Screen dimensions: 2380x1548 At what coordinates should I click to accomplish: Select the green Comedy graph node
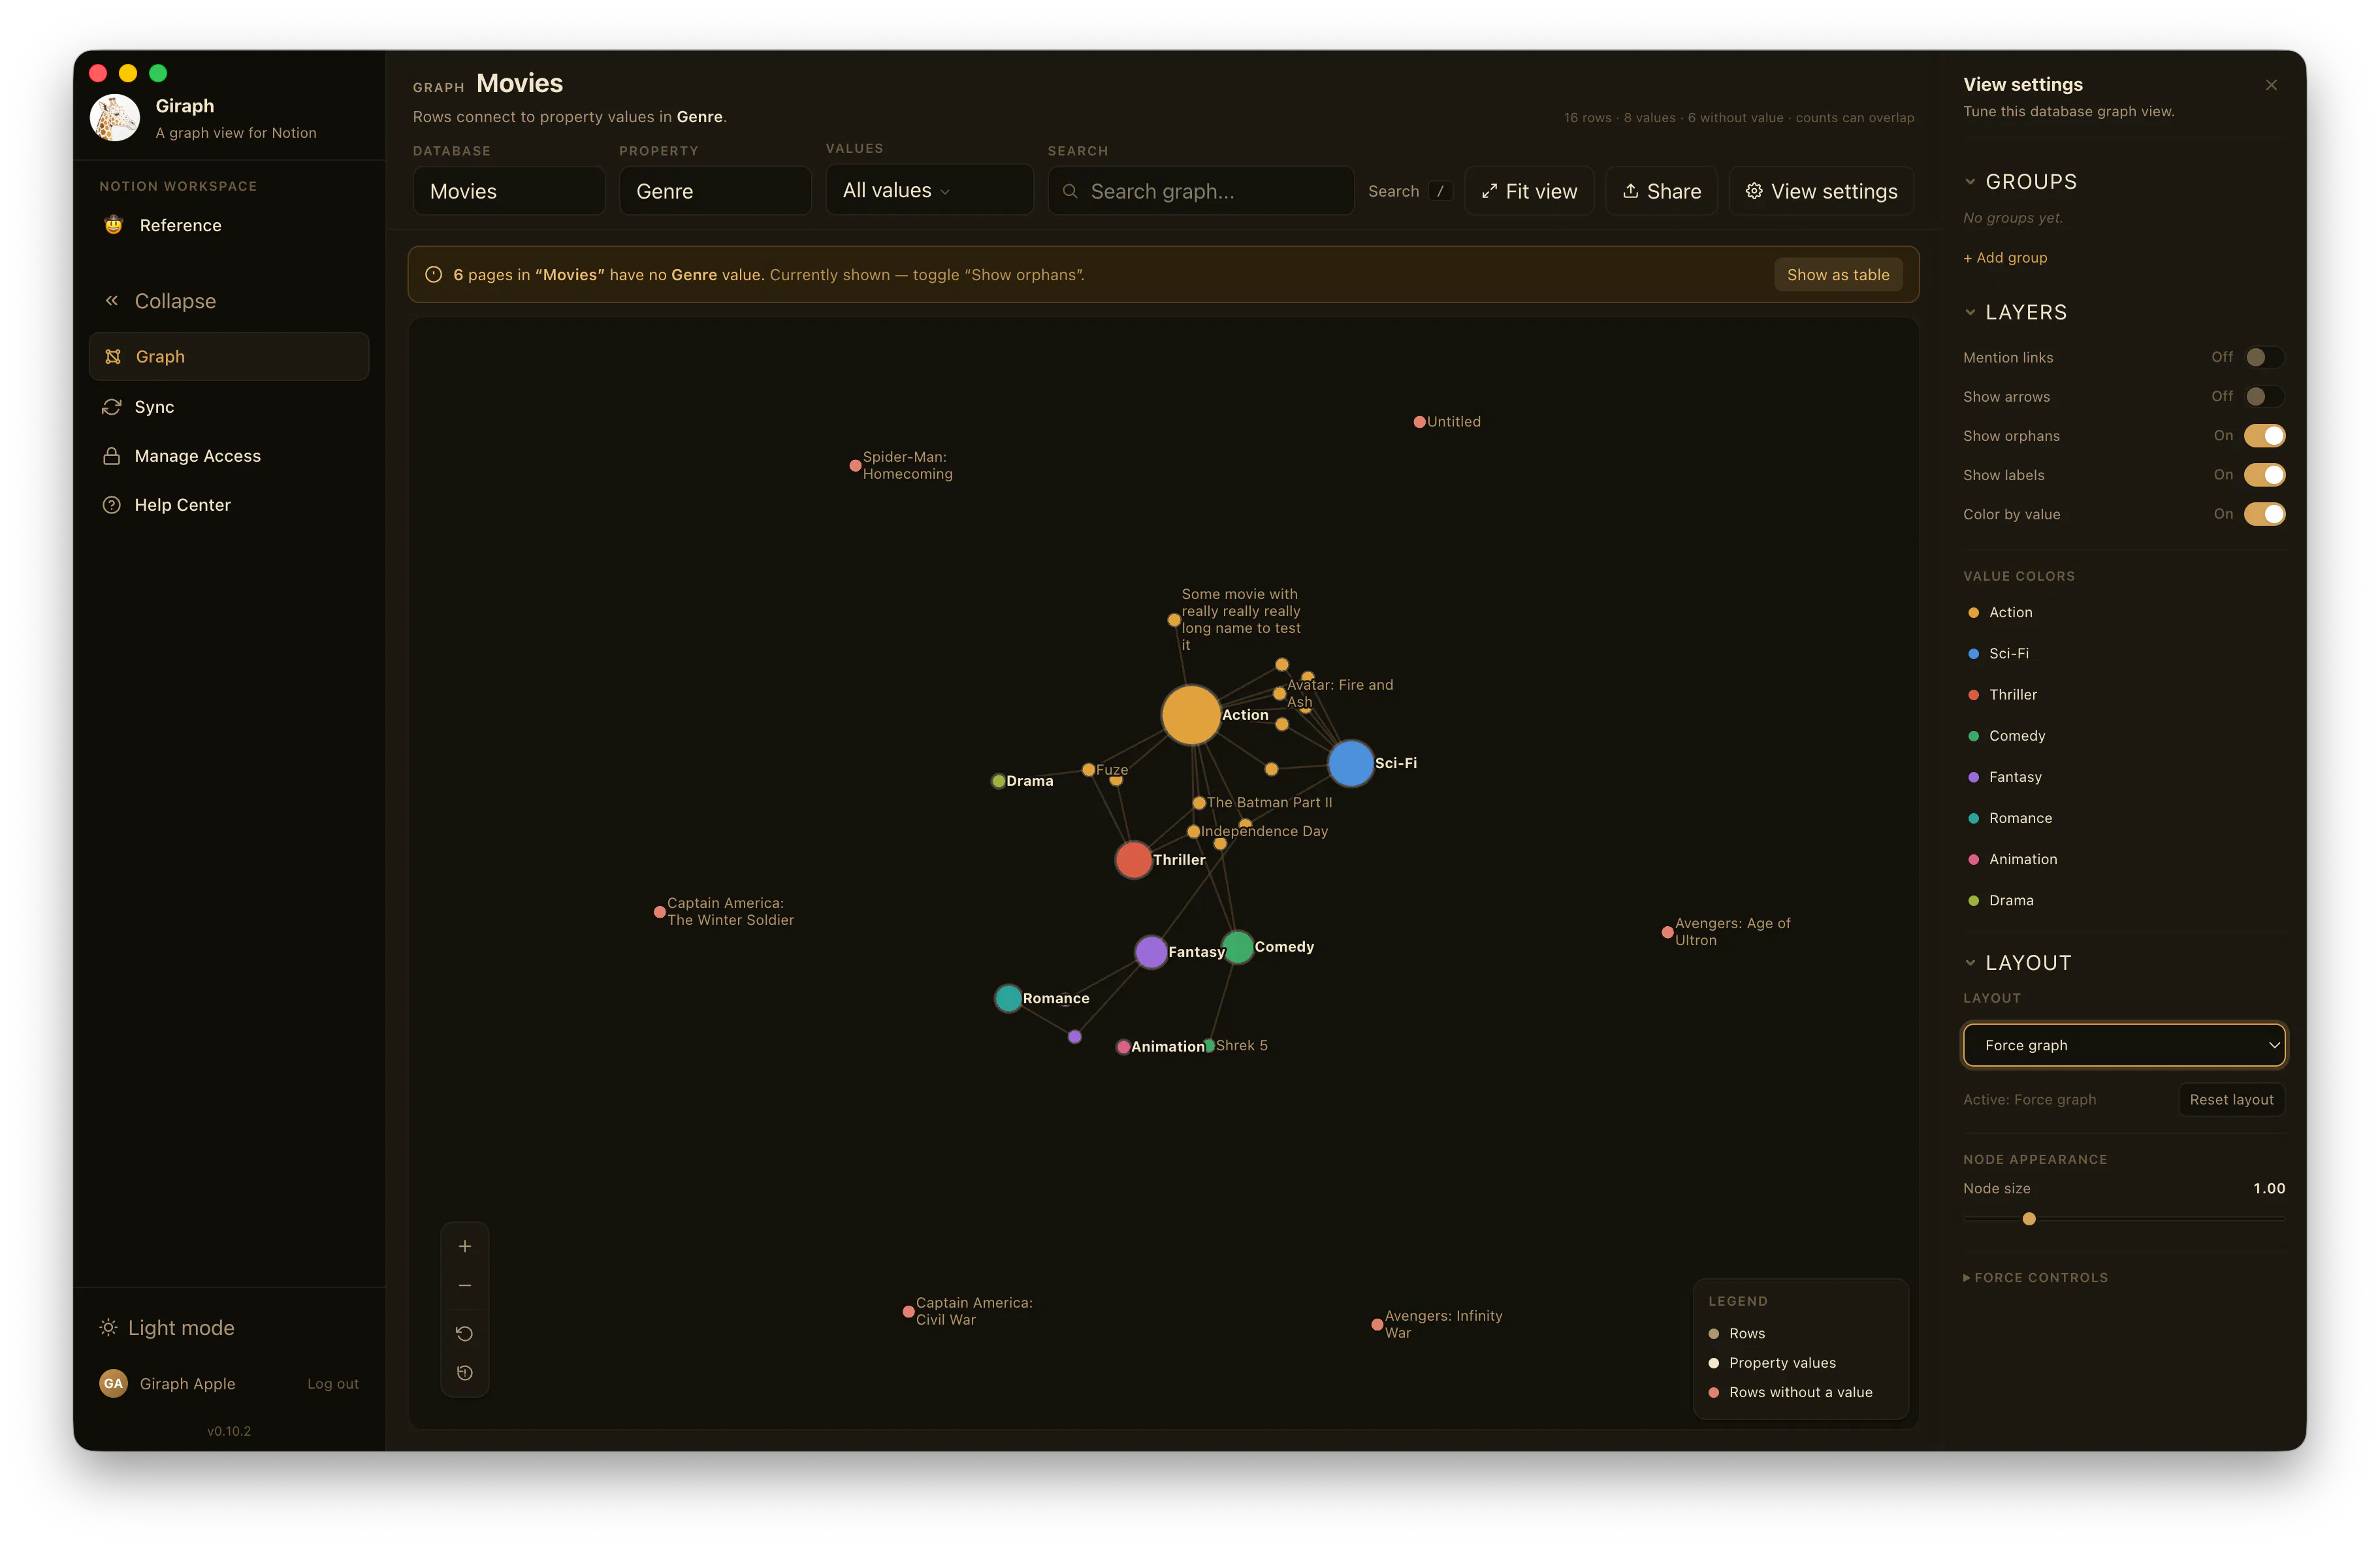[x=1237, y=946]
